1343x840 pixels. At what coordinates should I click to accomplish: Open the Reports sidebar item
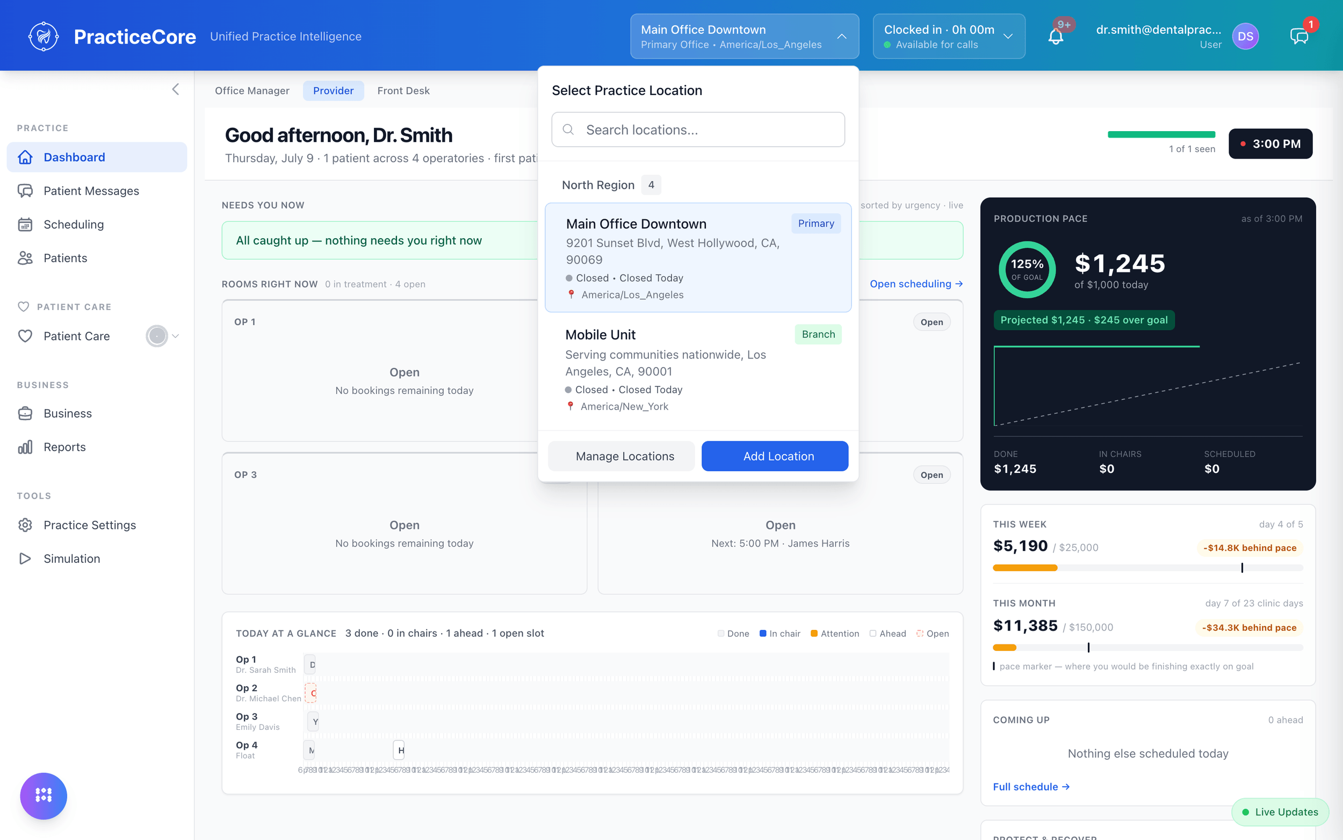(x=97, y=447)
